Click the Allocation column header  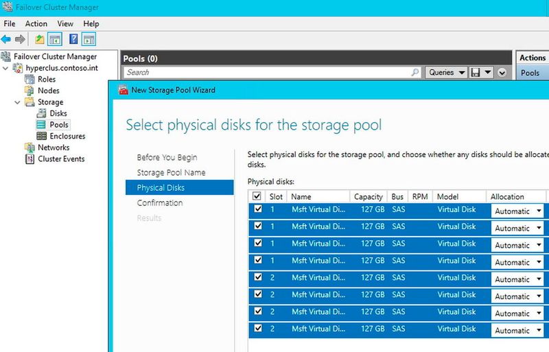(516, 196)
